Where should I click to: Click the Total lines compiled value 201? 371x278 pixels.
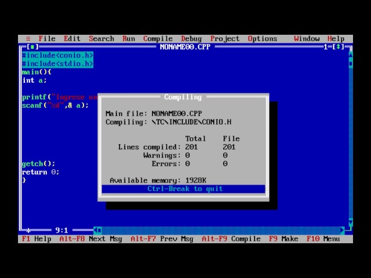point(191,147)
